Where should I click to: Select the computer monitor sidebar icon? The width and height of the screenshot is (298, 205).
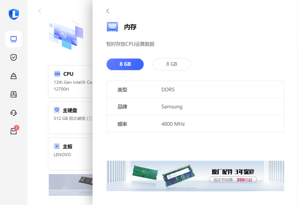click(14, 39)
